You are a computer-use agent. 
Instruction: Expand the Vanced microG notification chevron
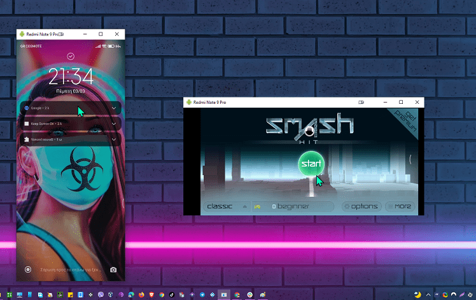(114, 139)
